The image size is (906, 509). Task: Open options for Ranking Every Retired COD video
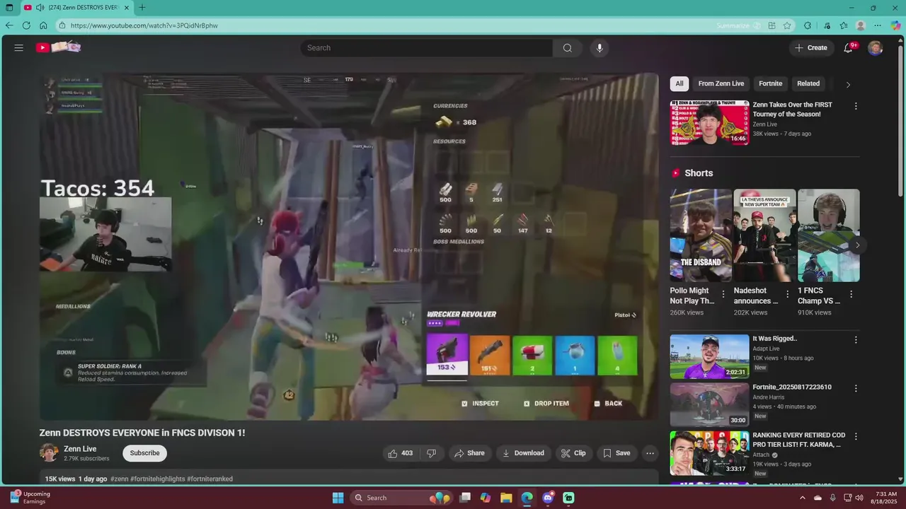856,437
